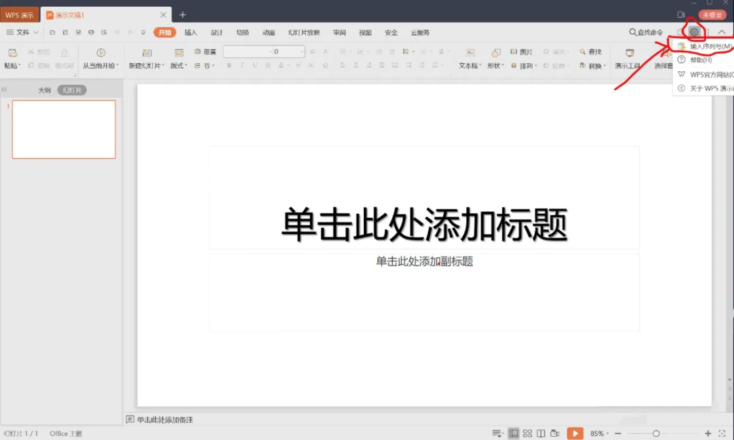
Task: Click the 文本框 text box icon
Action: coord(470,53)
